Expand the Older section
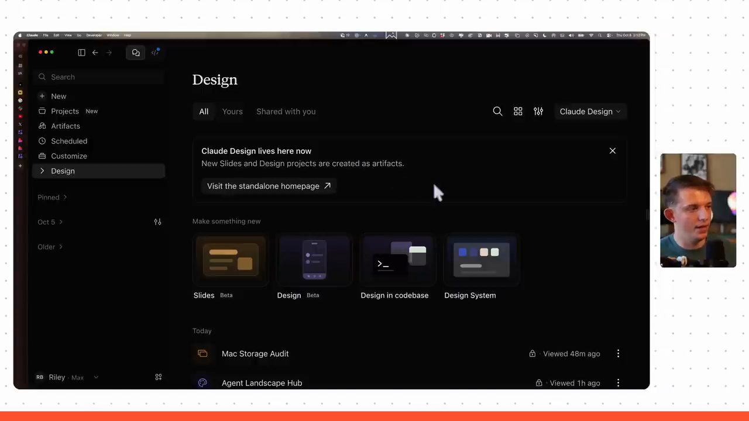Screen dimensions: 749x421 50,247
